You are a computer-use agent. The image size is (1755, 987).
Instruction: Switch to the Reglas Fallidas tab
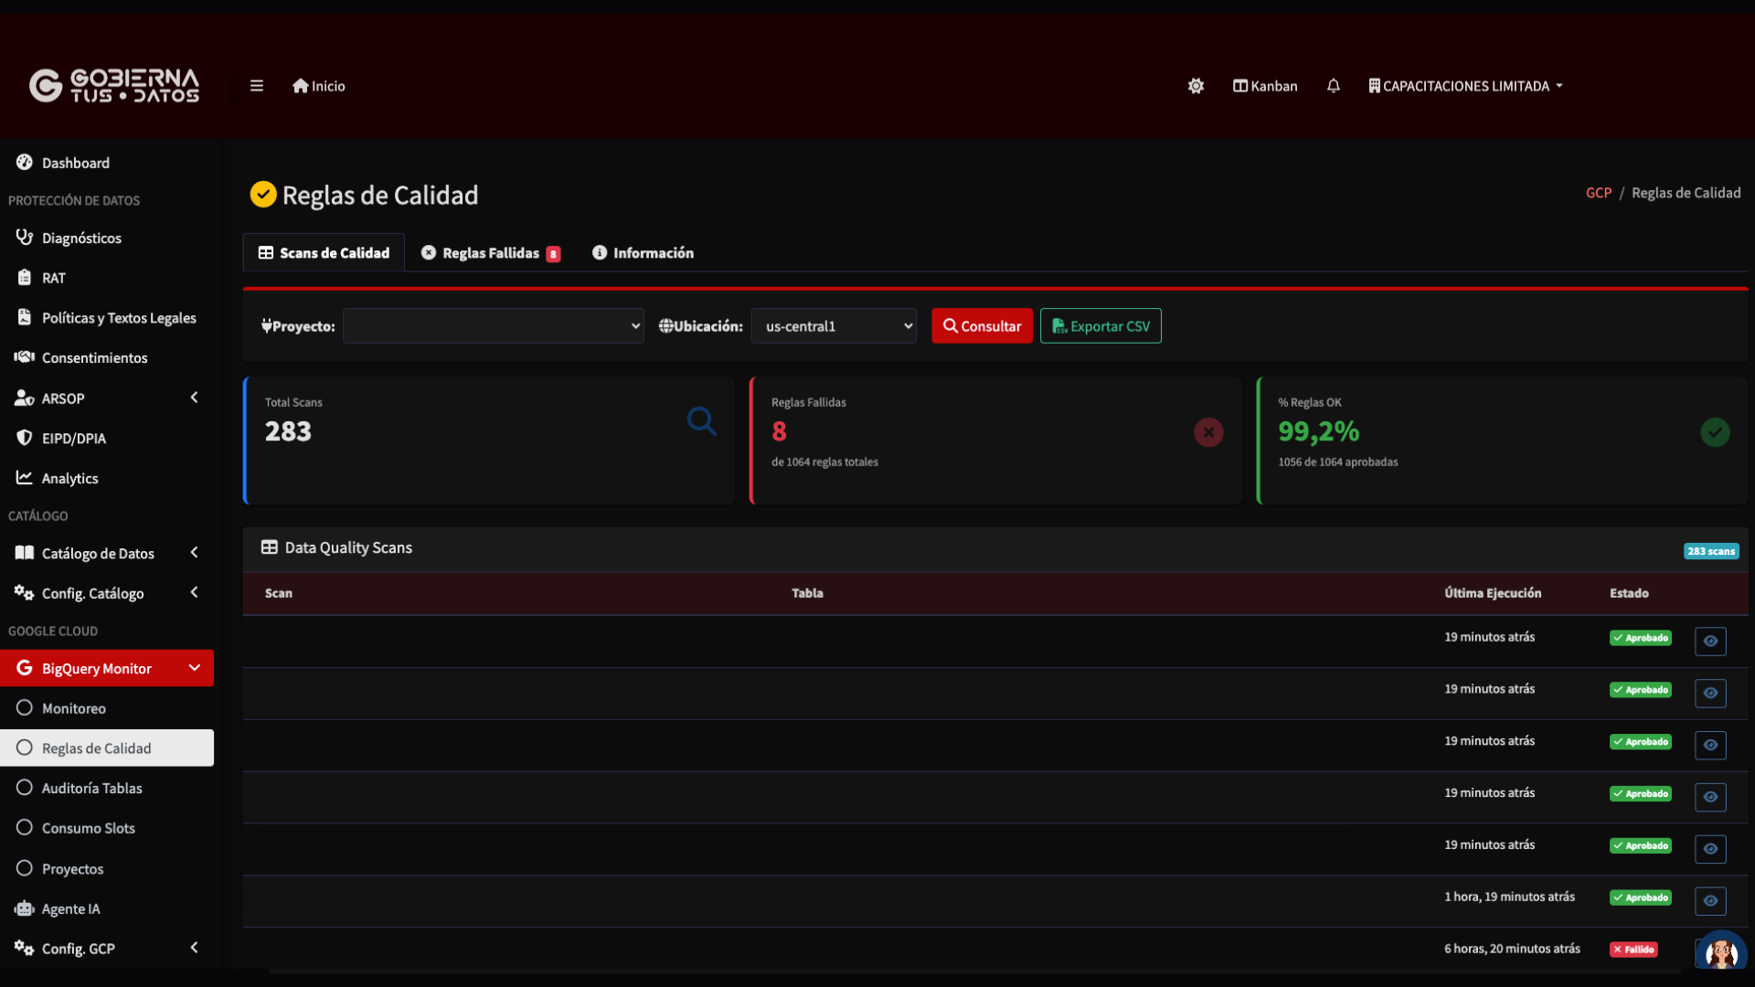(490, 252)
